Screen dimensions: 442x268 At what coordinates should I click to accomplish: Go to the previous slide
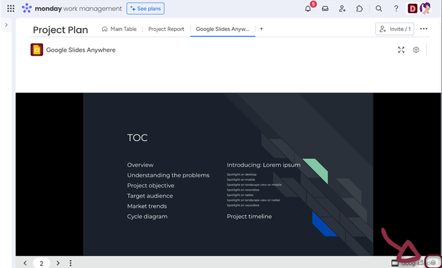pyautogui.click(x=25, y=263)
